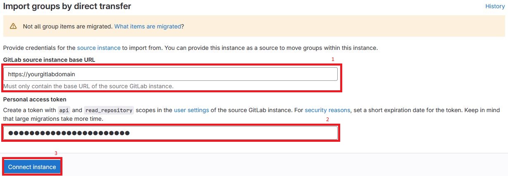Open "What items are migrated" link

click(x=148, y=26)
